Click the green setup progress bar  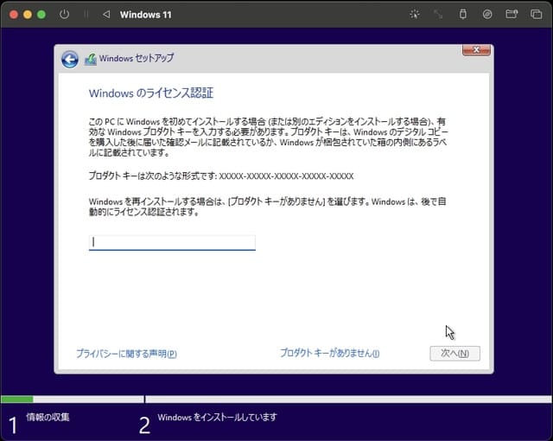[17, 399]
